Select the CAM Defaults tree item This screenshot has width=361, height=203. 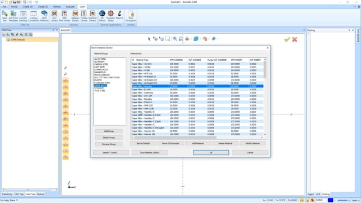pos(18,39)
